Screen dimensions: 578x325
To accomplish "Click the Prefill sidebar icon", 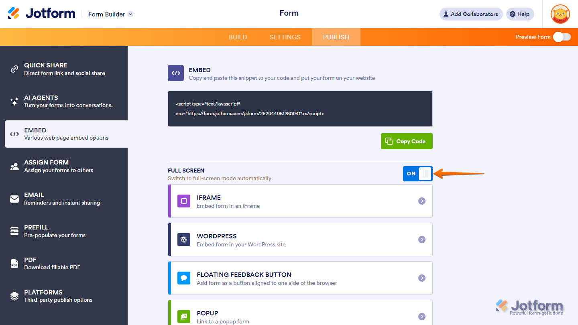I will click(14, 231).
